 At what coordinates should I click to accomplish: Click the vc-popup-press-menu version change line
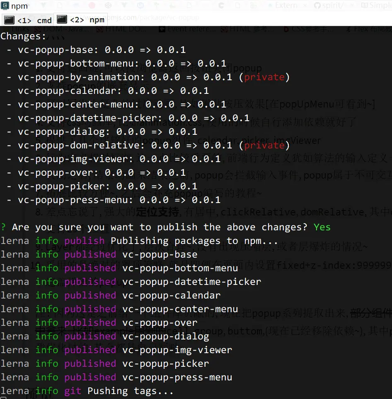point(114,200)
